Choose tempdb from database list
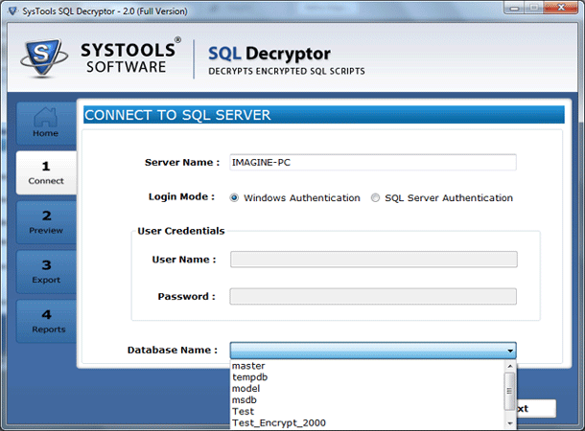The height and width of the screenshot is (431, 585). tap(367, 377)
